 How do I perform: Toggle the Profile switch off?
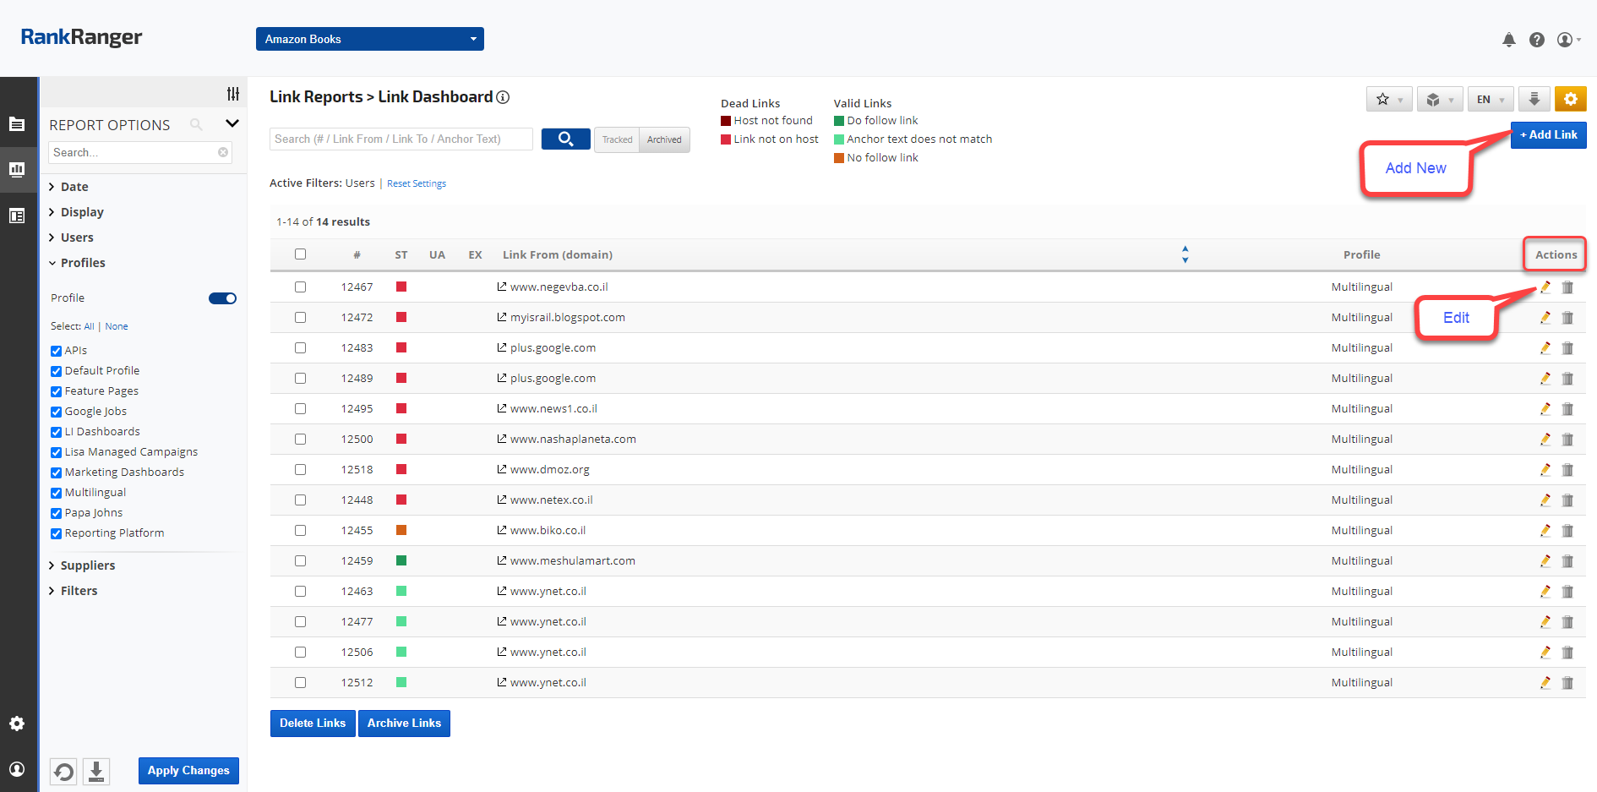coord(222,298)
